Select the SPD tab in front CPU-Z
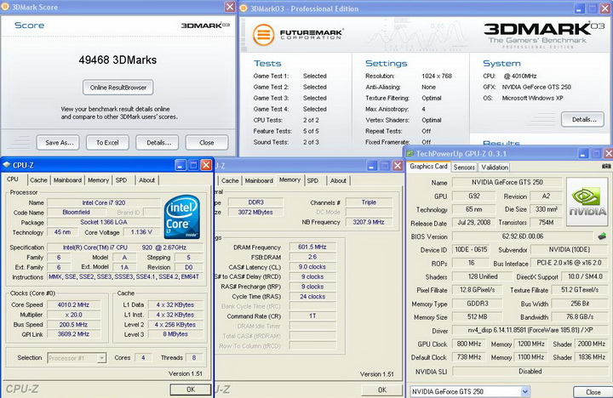 121,180
